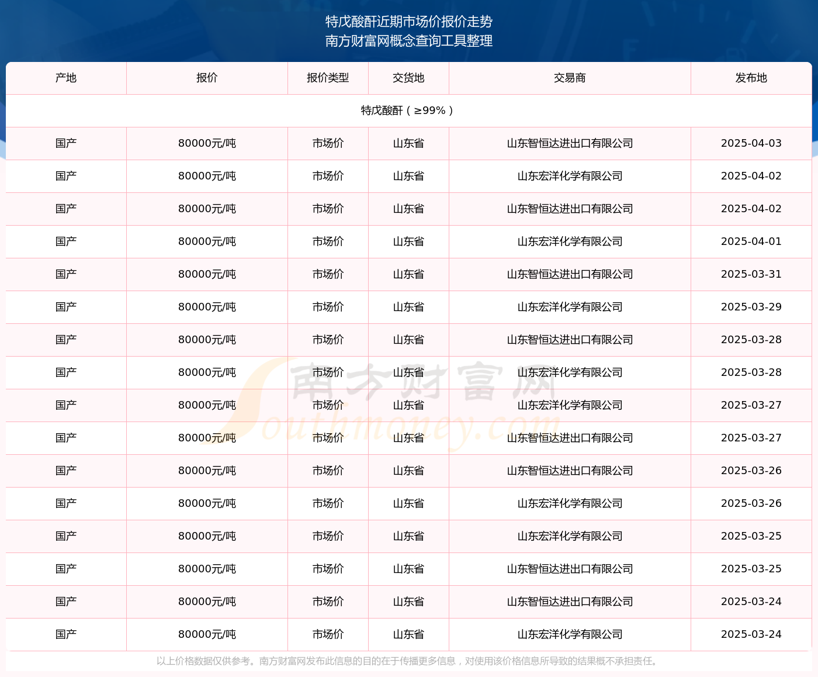Select 山东宏洋化学有限公司 in the 2025-03-29 row
Screen dimensions: 818x677
click(570, 307)
